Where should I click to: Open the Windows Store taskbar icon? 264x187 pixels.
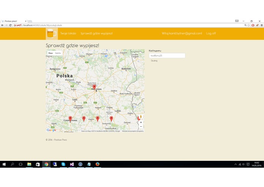[x=38, y=164]
